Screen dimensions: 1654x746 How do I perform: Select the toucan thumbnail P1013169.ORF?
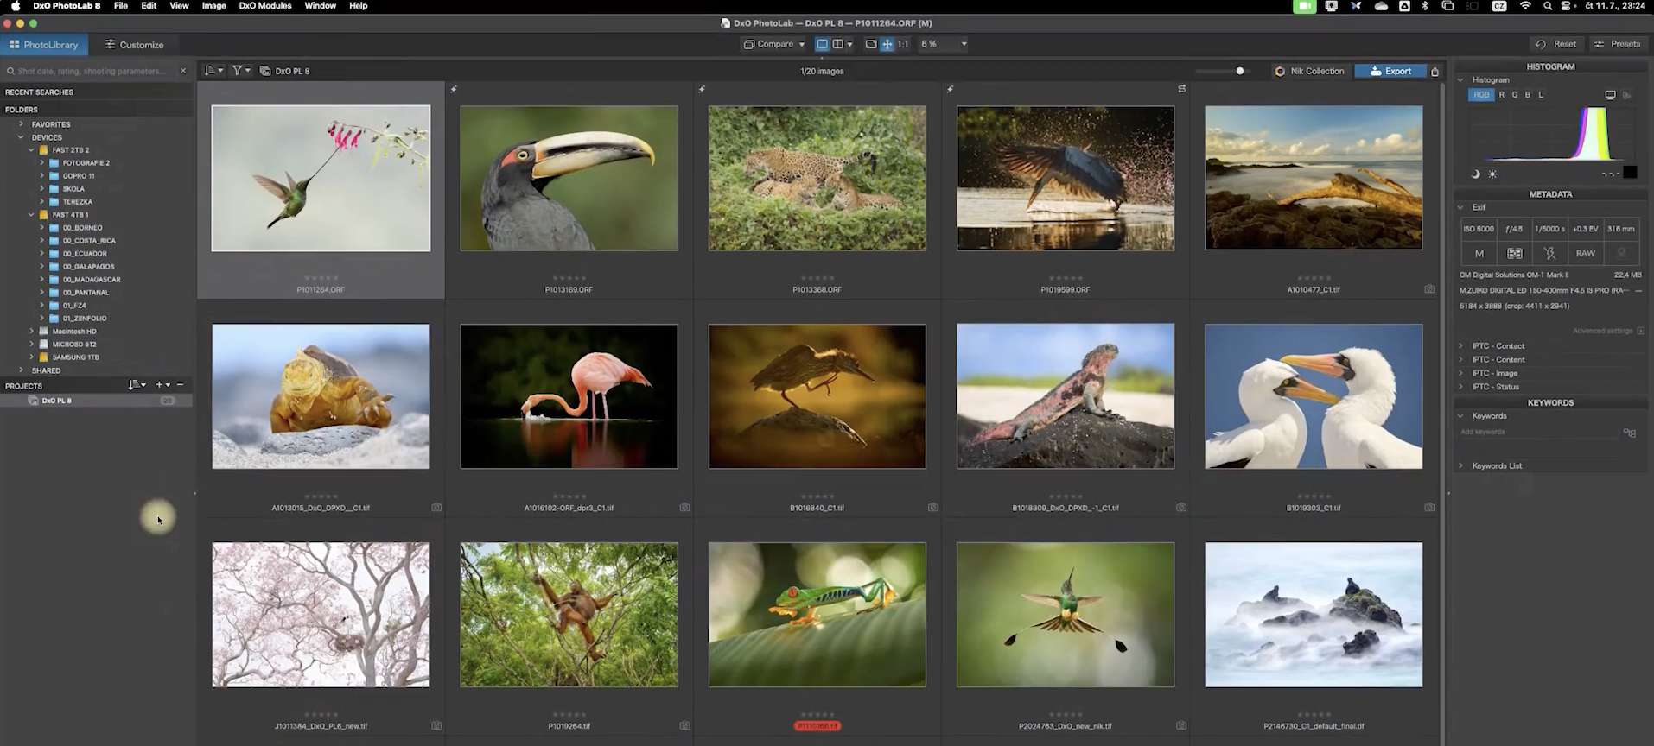[569, 178]
